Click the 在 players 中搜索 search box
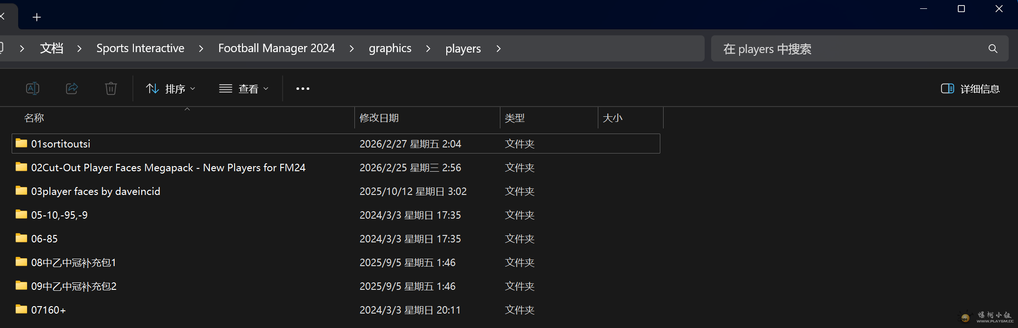Screen dimensions: 1018x328 (x=839, y=49)
